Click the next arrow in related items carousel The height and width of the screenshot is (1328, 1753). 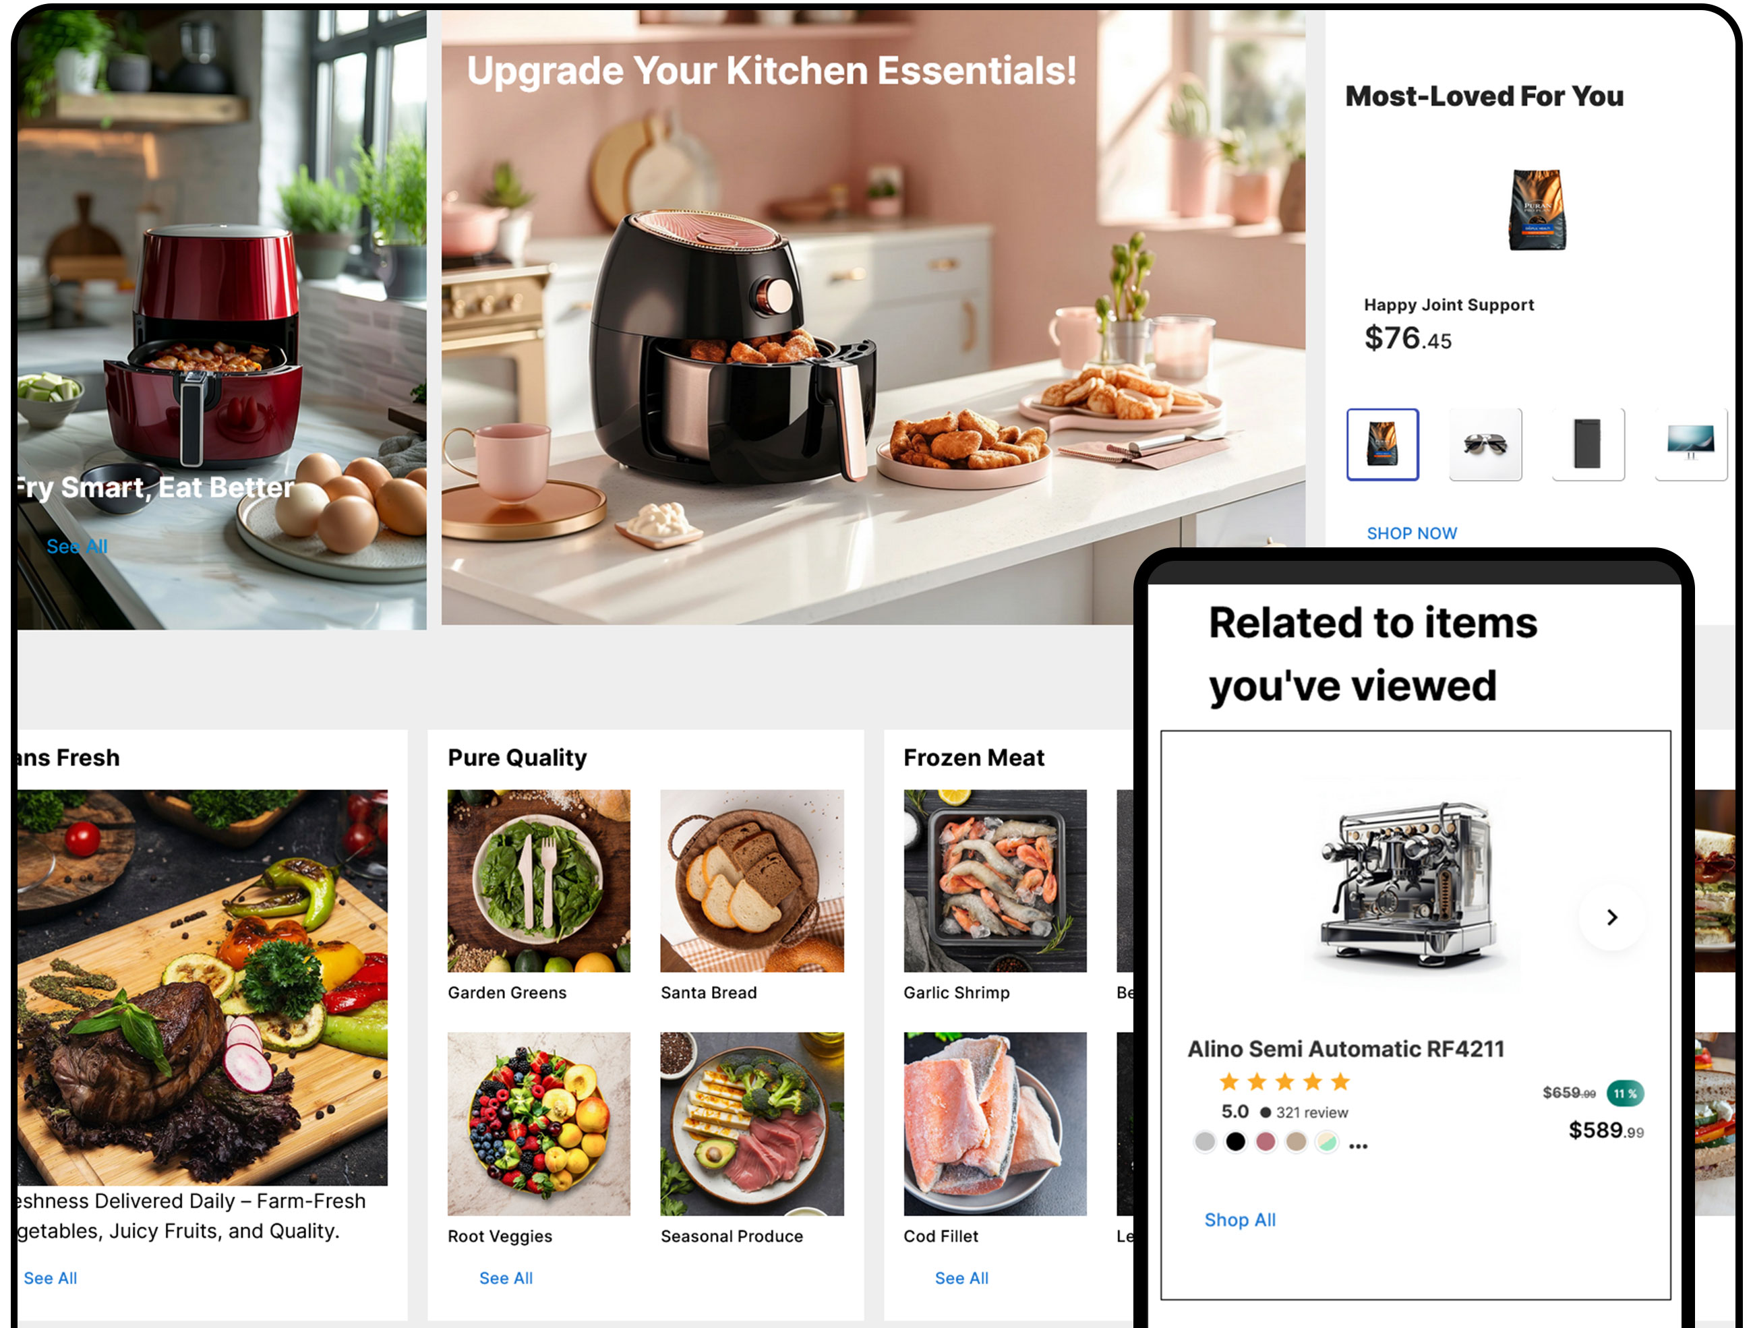pyautogui.click(x=1611, y=917)
